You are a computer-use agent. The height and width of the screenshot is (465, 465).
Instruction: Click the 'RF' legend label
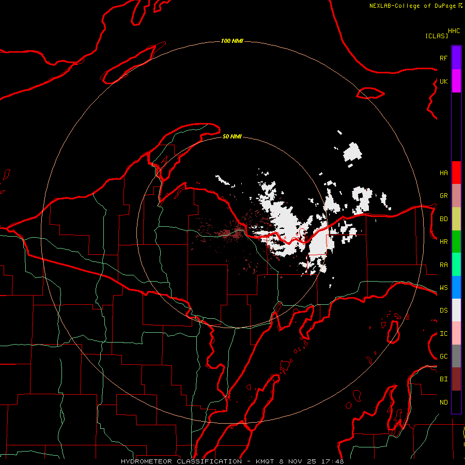click(443, 58)
